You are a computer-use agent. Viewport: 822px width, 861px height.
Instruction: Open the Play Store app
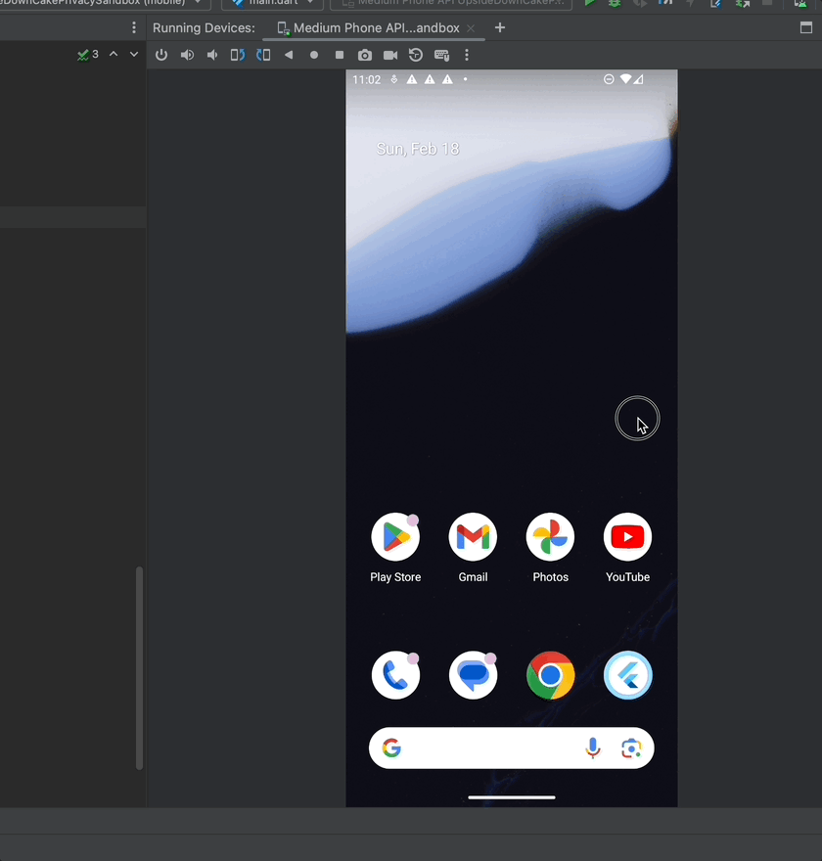click(x=395, y=537)
